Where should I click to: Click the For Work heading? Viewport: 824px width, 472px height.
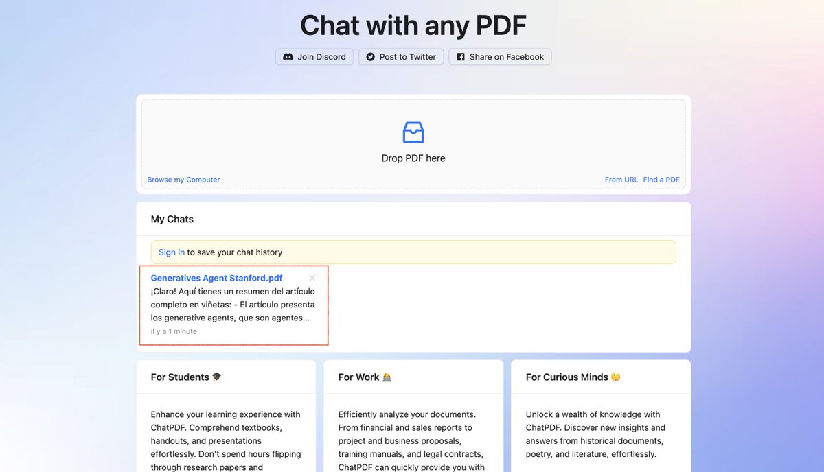(x=359, y=377)
